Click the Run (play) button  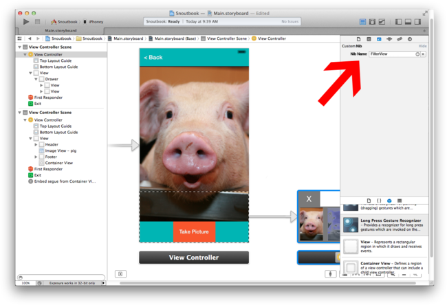26,22
